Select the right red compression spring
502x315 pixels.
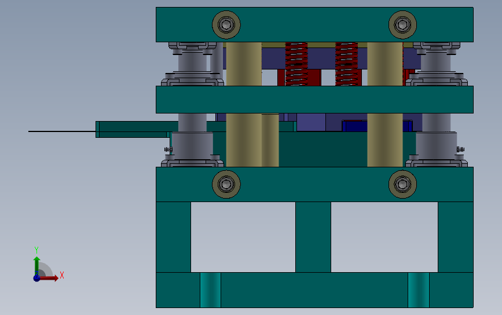click(x=346, y=64)
